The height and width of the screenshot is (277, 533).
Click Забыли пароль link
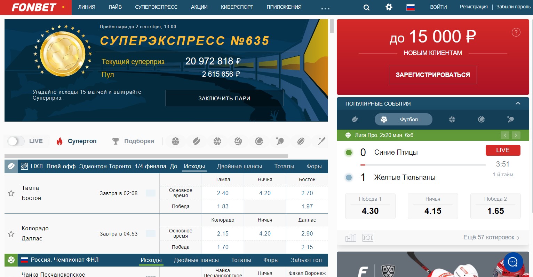pos(514,7)
